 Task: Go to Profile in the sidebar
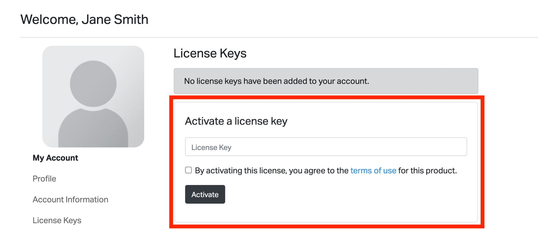coord(44,179)
